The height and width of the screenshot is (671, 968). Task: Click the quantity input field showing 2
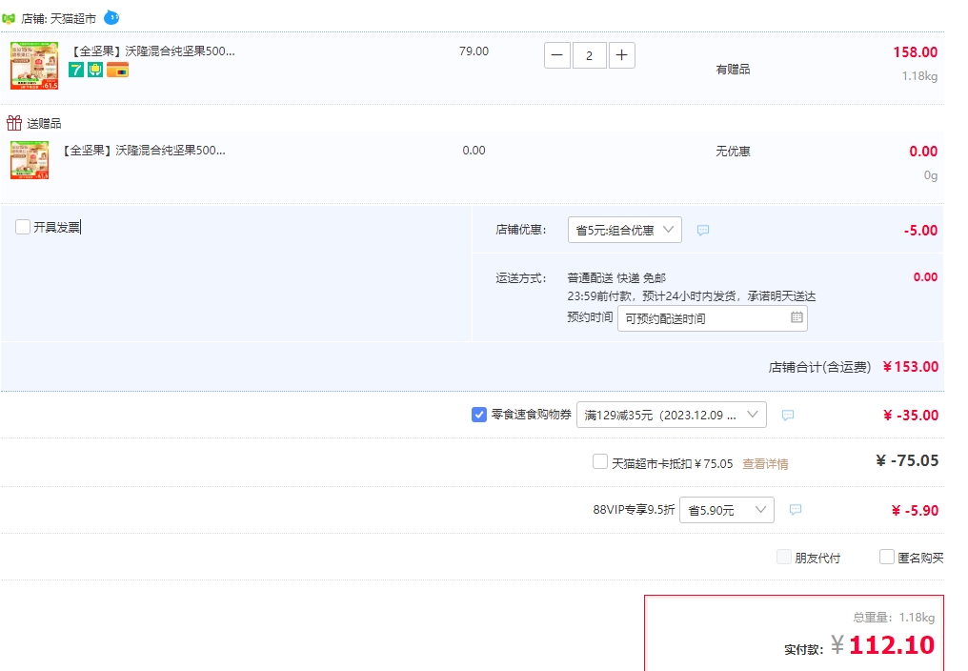589,55
